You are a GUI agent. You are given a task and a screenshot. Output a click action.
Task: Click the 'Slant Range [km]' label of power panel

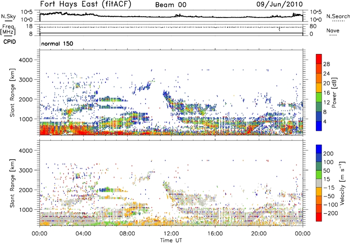(12, 93)
